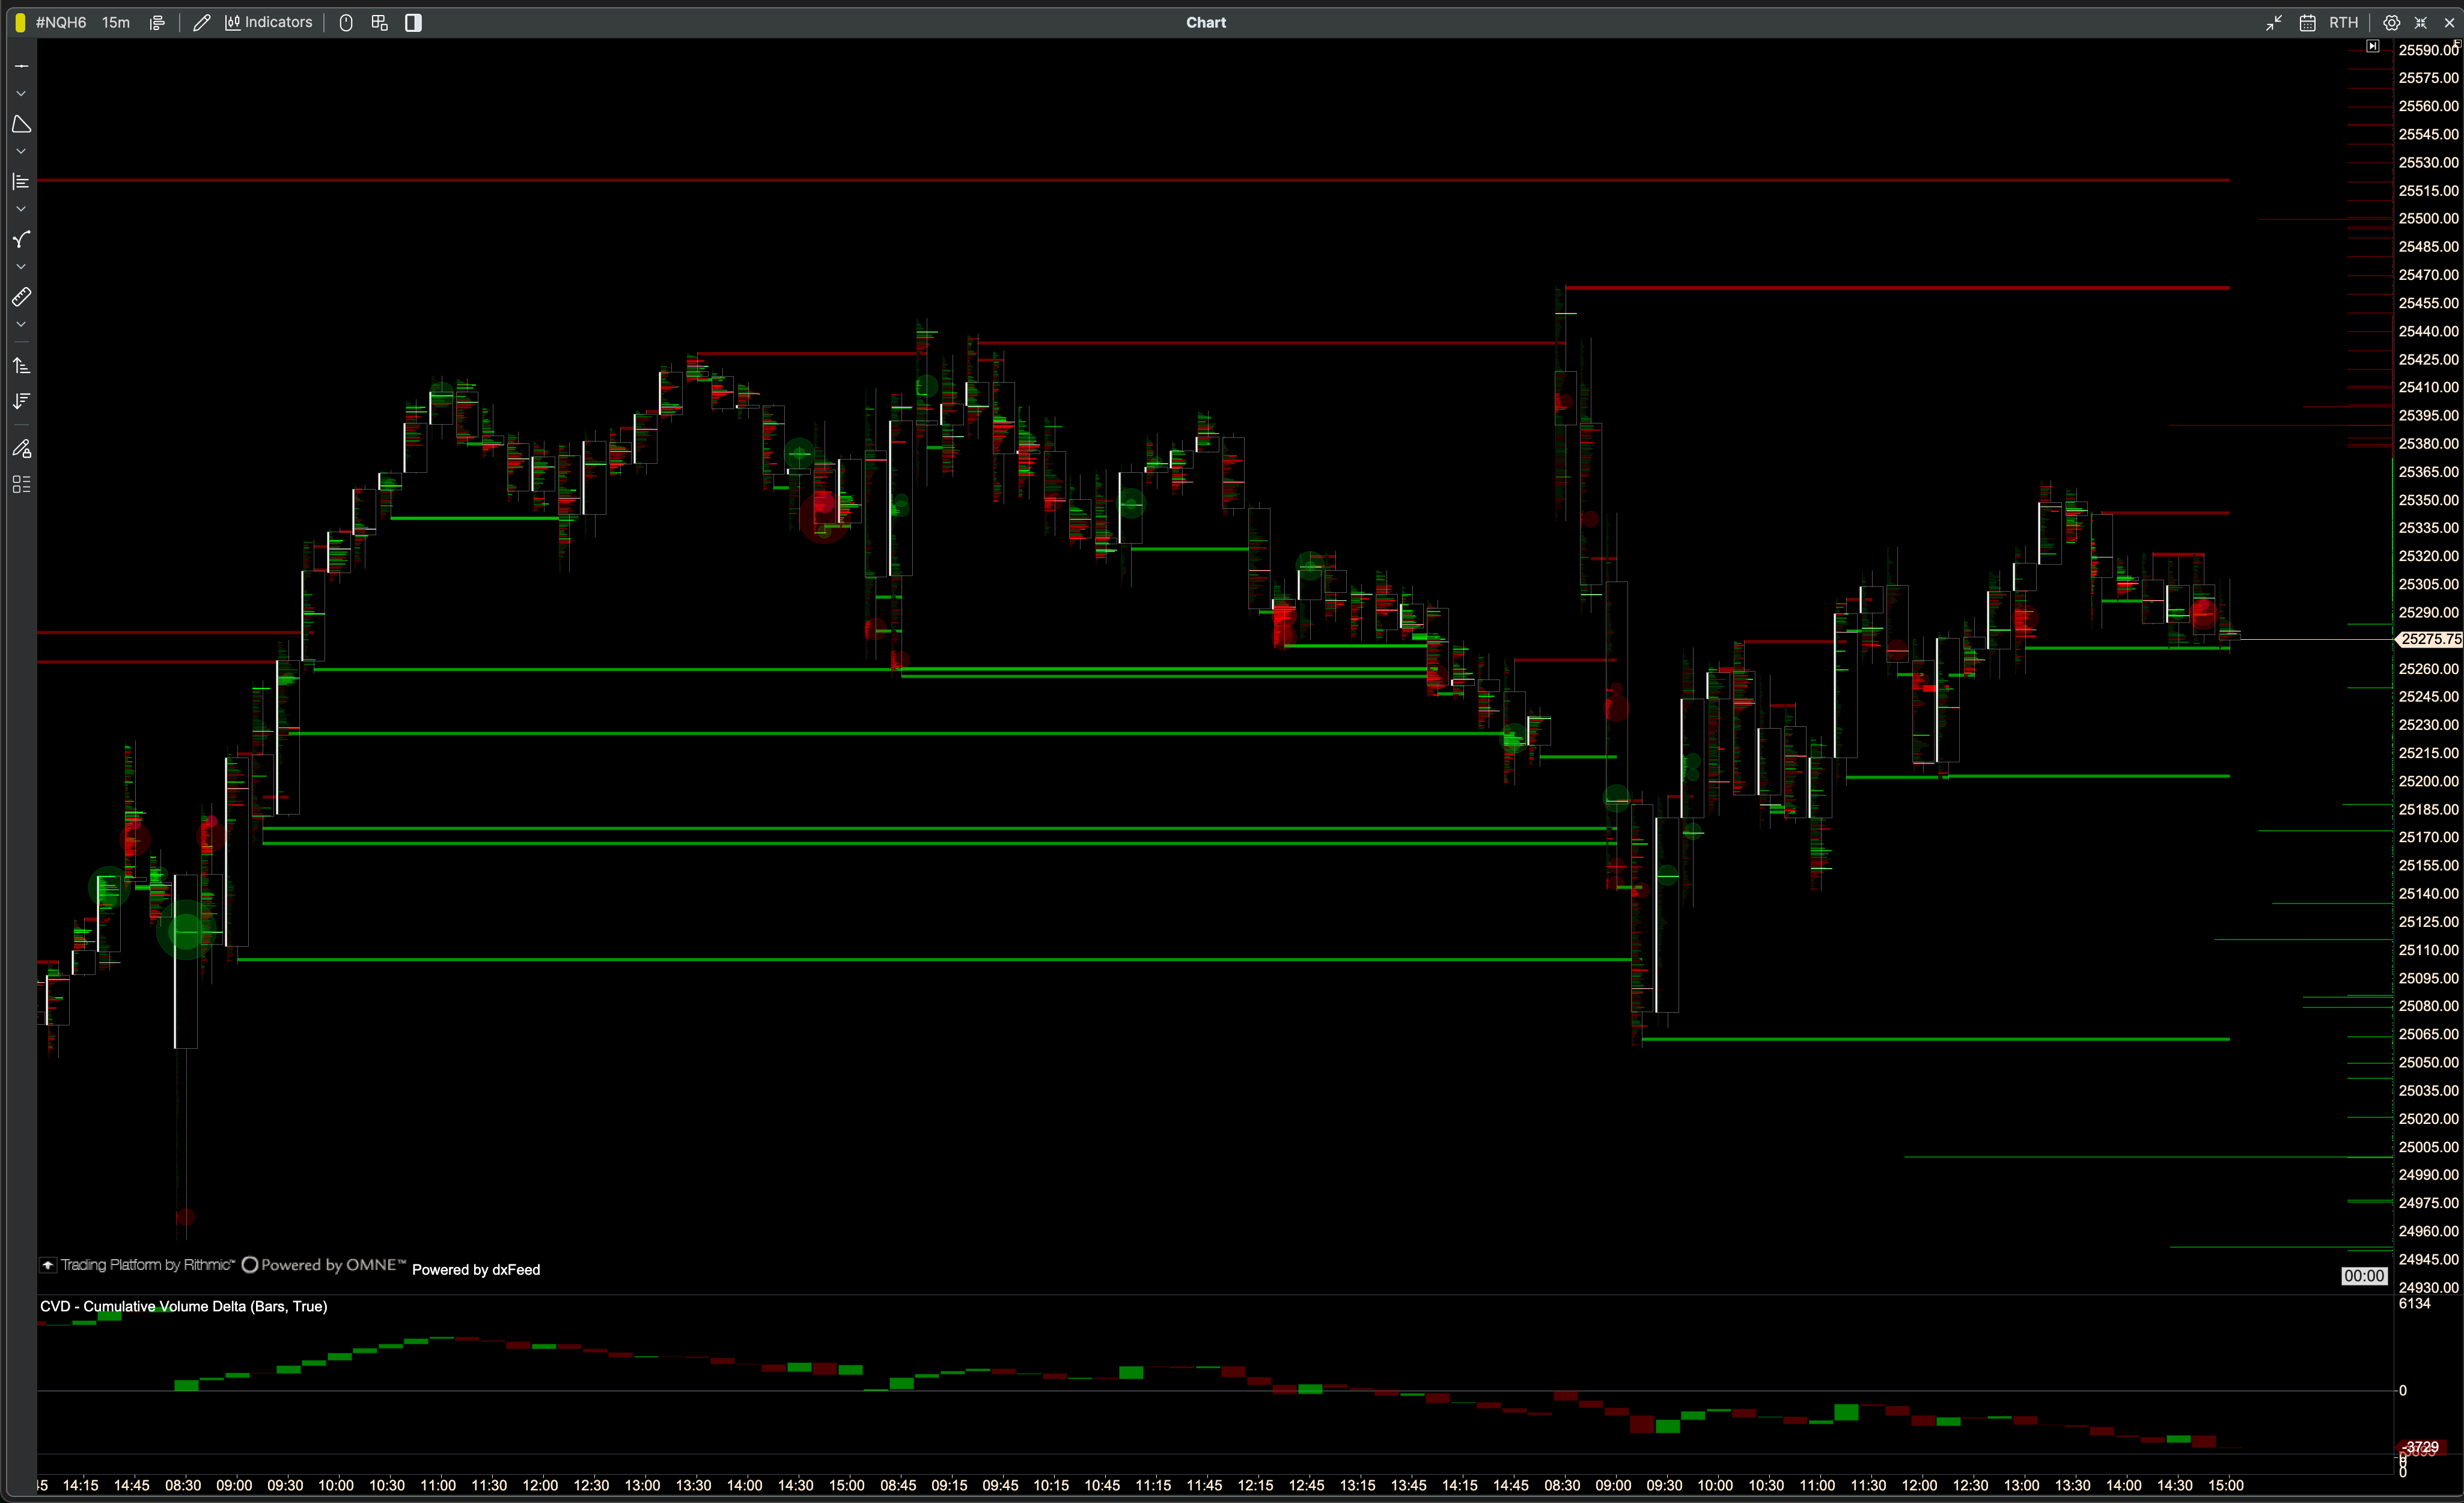Toggle the side panel layout button

(413, 22)
